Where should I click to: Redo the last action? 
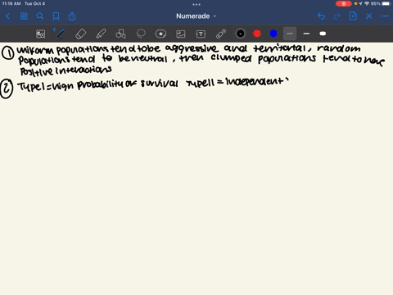click(337, 16)
